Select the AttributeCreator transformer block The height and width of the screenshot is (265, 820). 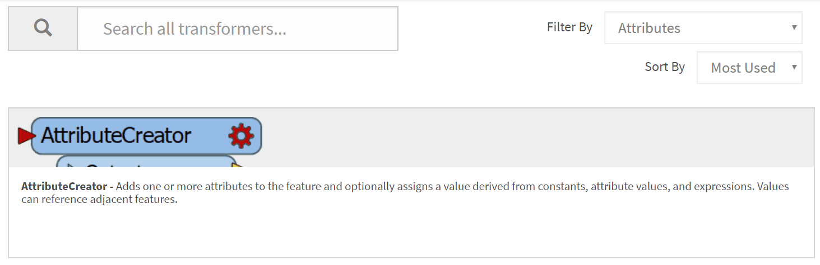pyautogui.click(x=146, y=136)
